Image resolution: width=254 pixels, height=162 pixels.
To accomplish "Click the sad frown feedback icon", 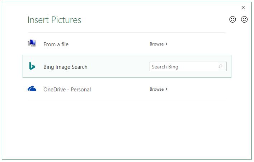I will point(244,20).
